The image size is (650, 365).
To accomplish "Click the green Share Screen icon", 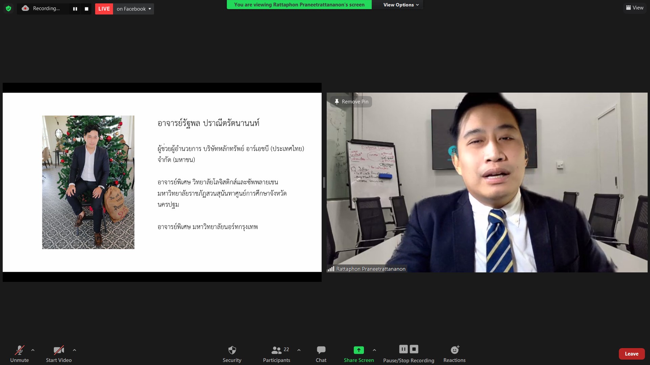I will 359,350.
